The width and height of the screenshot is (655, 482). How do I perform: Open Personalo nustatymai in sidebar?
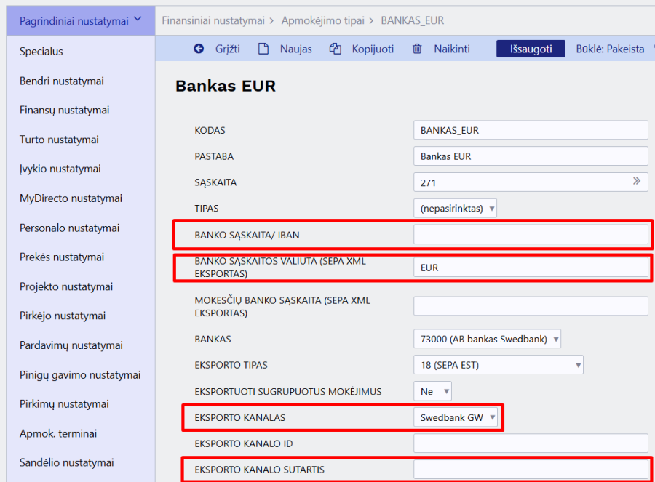click(69, 228)
